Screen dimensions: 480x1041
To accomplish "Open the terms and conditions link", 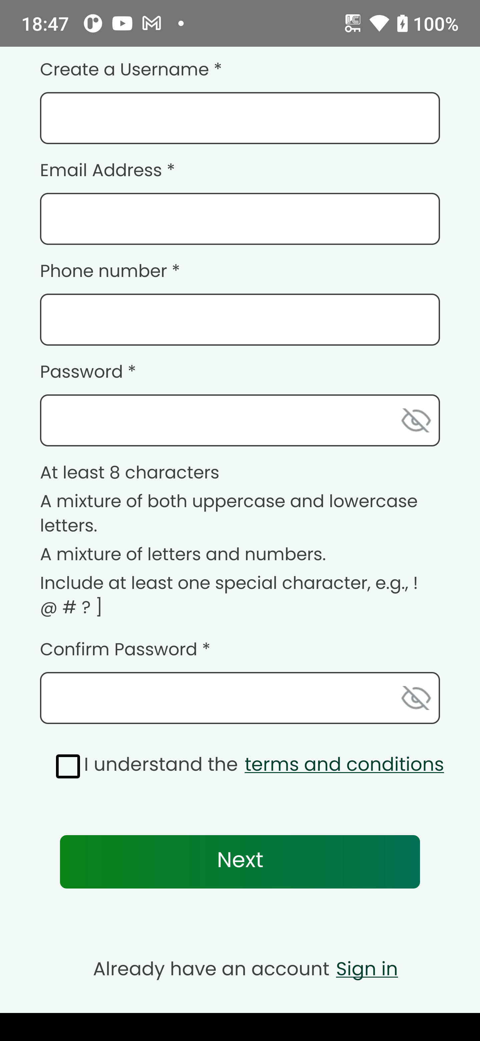I will coord(344,764).
